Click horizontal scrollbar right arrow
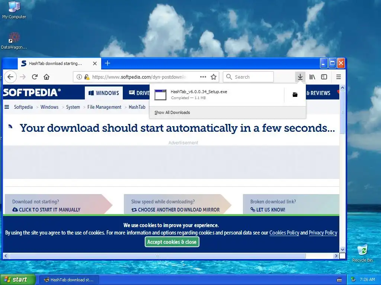 coord(336,256)
